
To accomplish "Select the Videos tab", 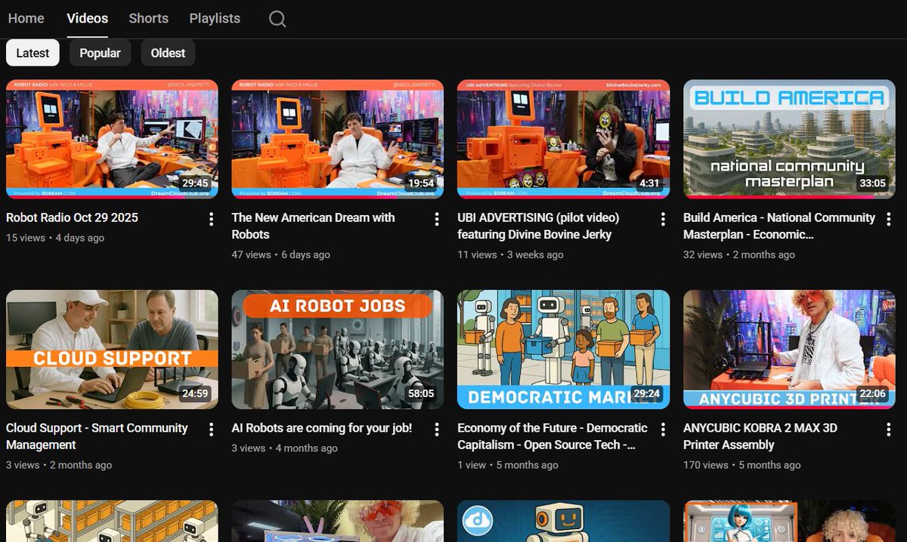I will pyautogui.click(x=87, y=18).
